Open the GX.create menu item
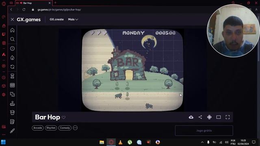260x146 pixels. coord(56,19)
